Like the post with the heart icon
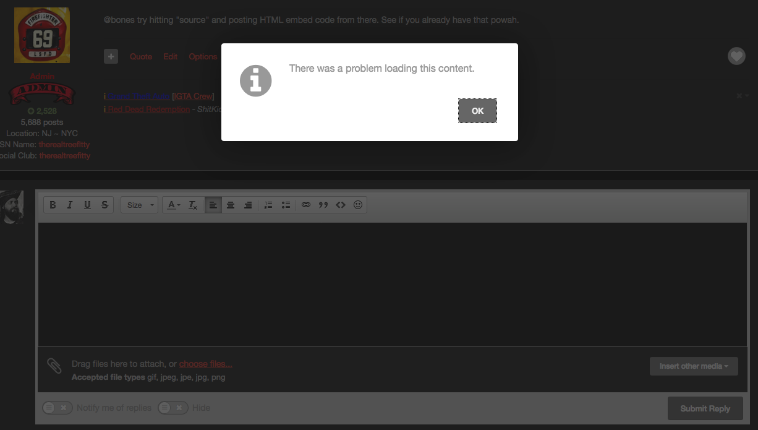The width and height of the screenshot is (758, 430). click(x=736, y=56)
